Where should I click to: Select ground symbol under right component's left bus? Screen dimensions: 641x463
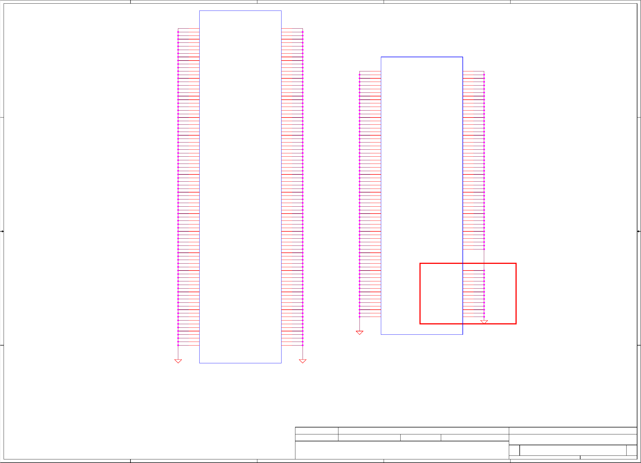(x=360, y=333)
